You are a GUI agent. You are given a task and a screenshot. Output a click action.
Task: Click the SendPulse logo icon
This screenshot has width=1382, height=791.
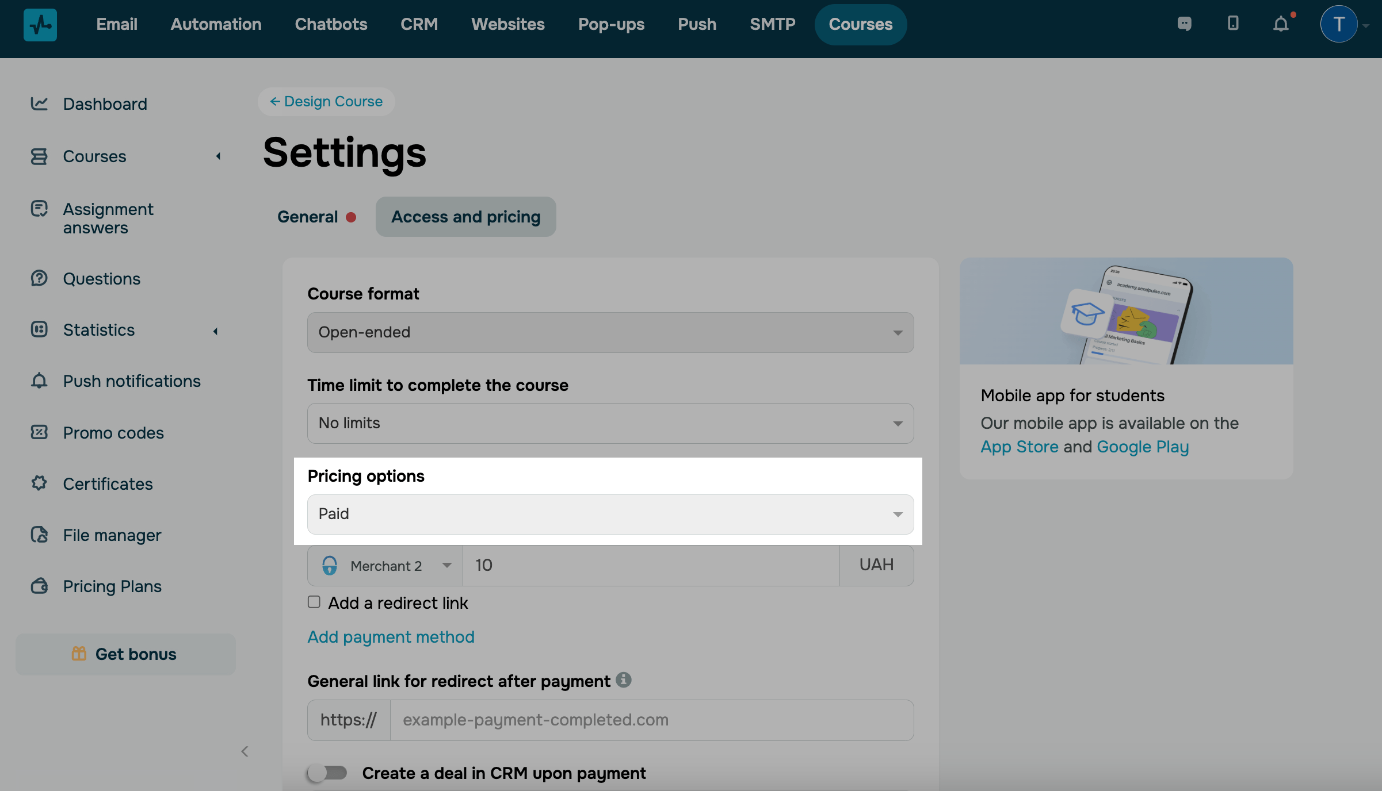tap(40, 24)
